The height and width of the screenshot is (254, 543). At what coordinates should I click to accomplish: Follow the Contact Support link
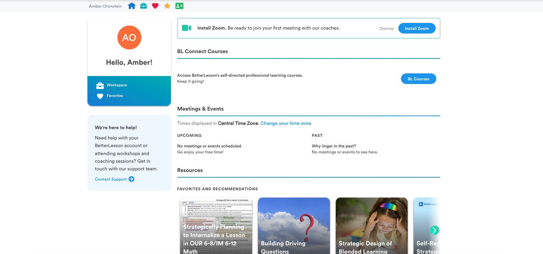point(111,179)
